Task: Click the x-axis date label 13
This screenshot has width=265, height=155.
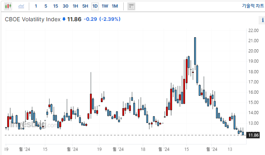Action: click(x=230, y=149)
